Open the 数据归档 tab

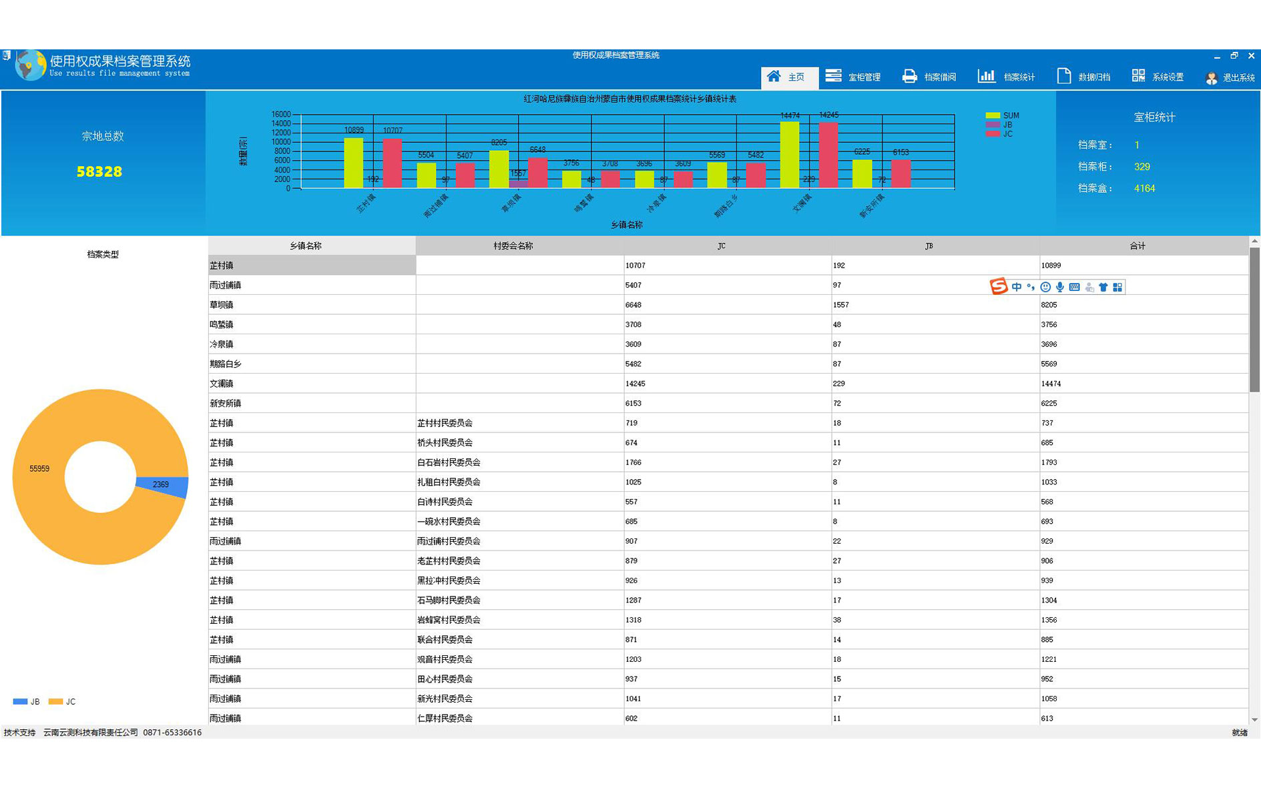pyautogui.click(x=1083, y=77)
